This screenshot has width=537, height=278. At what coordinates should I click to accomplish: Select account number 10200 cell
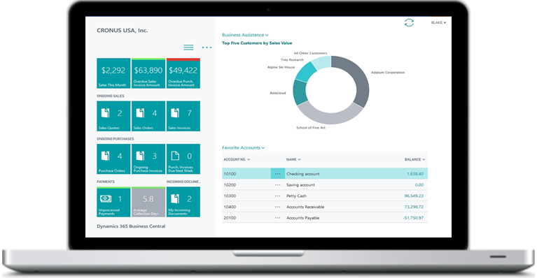[x=230, y=185]
